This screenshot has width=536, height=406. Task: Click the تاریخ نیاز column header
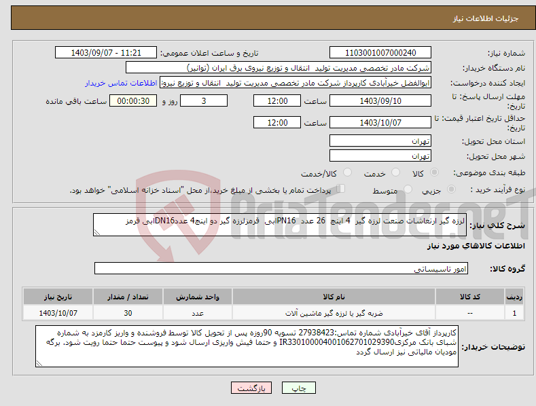[58, 297]
